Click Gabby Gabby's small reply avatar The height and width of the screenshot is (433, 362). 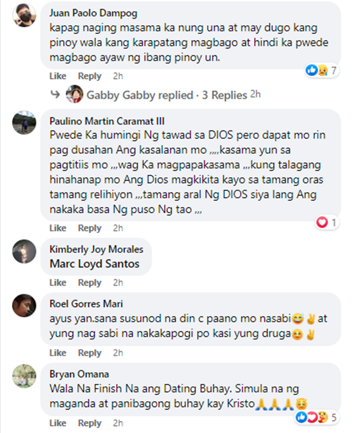point(74,94)
